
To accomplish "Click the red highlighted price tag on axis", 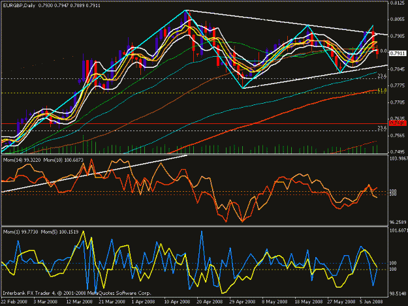I will pos(398,123).
